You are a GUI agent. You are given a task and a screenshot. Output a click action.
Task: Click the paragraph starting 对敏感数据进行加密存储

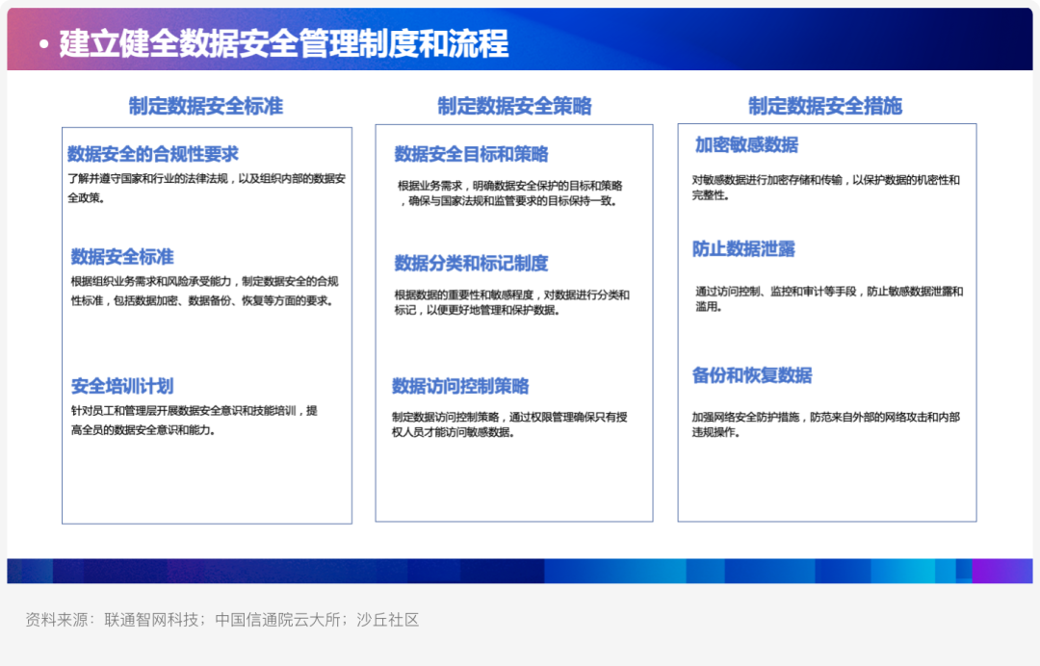(x=826, y=188)
